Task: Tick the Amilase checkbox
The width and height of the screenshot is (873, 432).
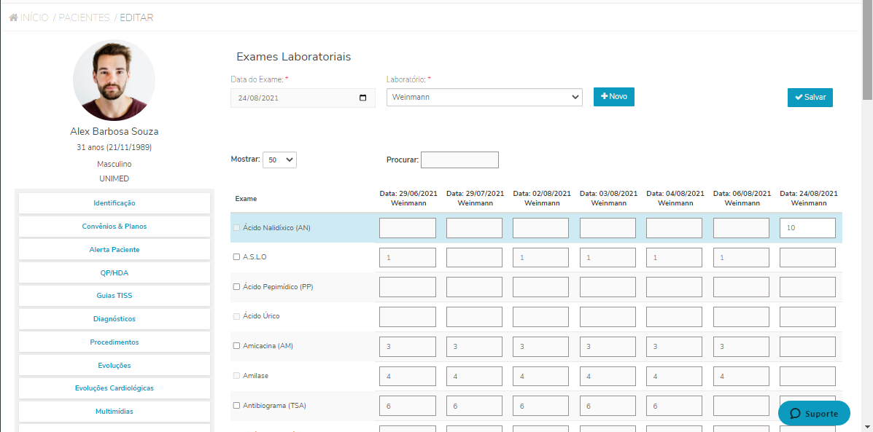Action: [x=236, y=376]
